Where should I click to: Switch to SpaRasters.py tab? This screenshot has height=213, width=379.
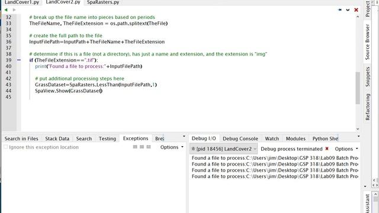coord(103,2)
